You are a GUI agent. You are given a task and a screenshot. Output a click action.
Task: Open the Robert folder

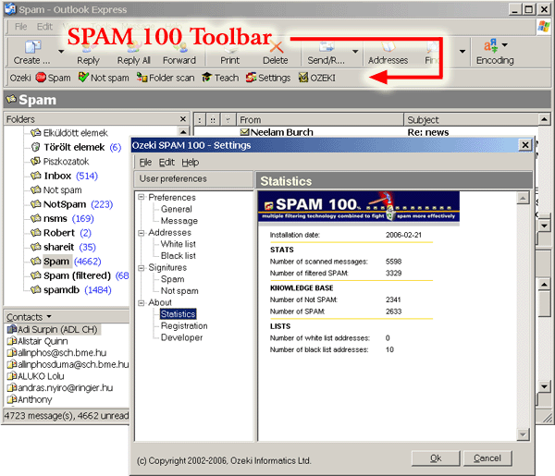[60, 233]
